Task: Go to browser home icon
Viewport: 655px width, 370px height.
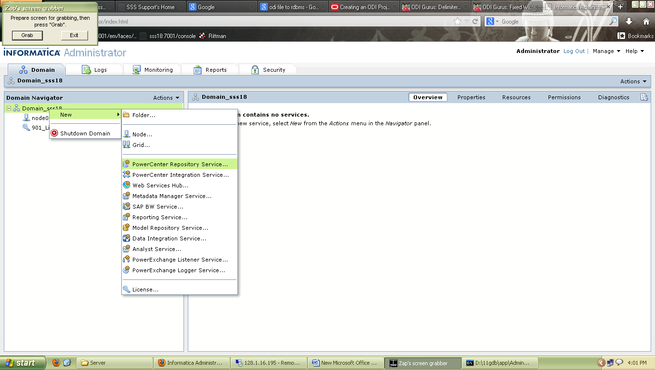Action: tap(646, 21)
